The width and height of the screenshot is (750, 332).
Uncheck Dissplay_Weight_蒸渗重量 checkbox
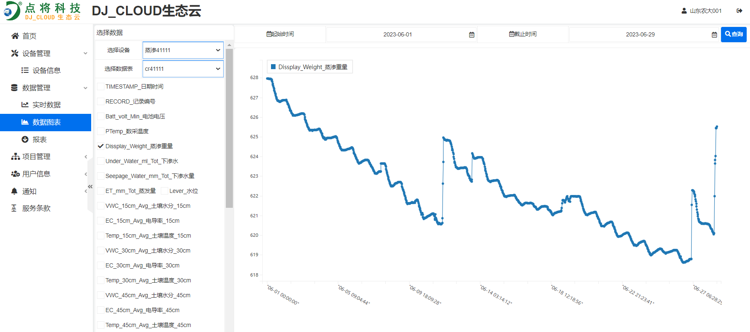pyautogui.click(x=101, y=146)
